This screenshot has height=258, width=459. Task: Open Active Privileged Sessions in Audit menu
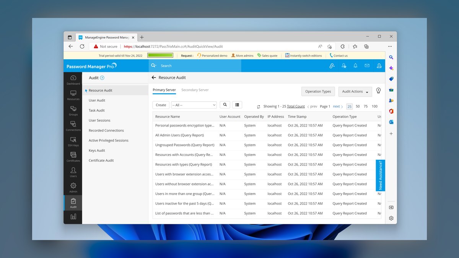[x=109, y=141]
